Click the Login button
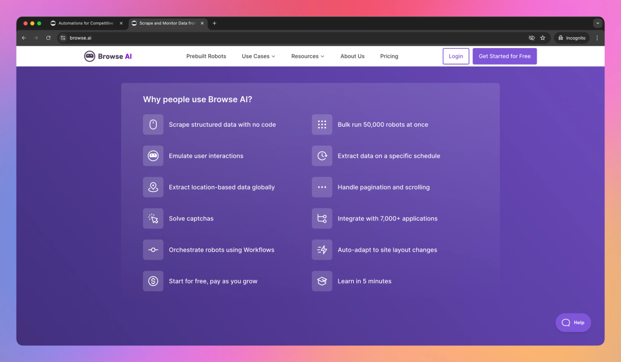 (x=456, y=56)
